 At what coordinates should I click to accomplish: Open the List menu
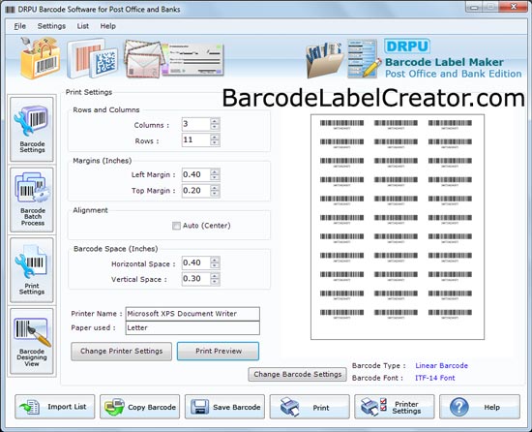tap(83, 26)
